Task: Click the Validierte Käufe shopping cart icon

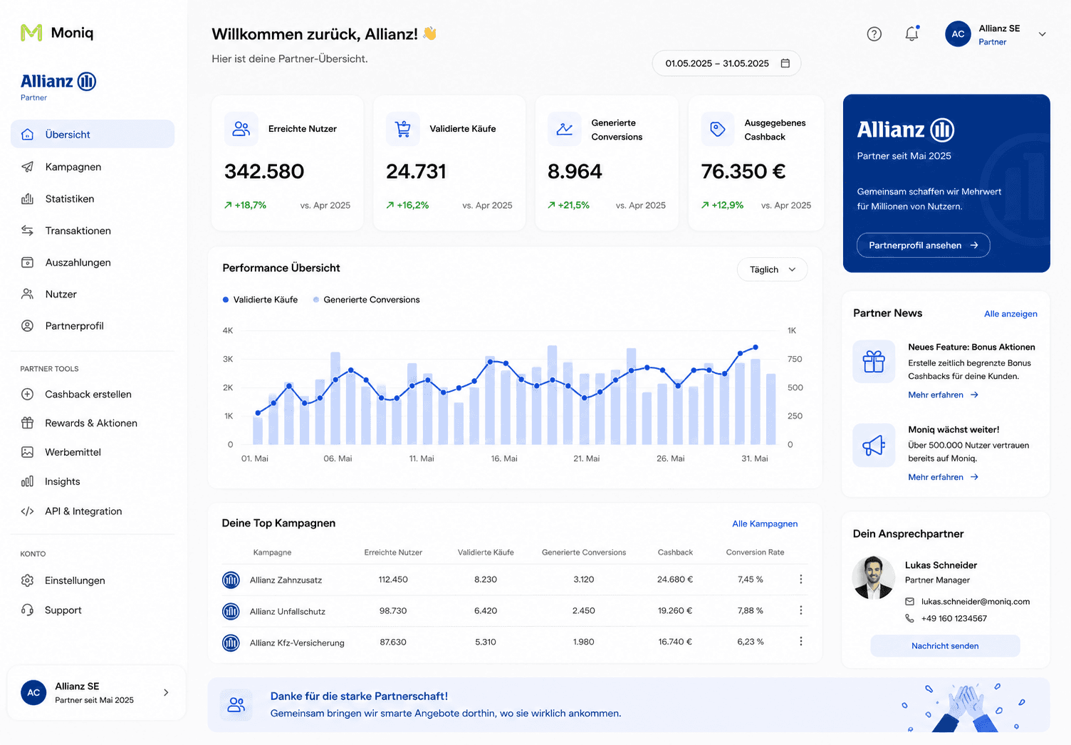Action: click(x=403, y=129)
